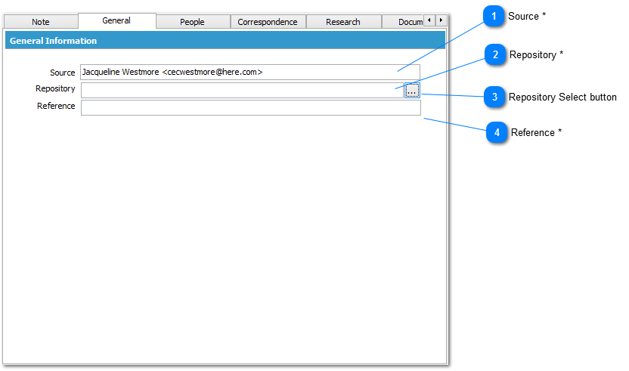The width and height of the screenshot is (629, 371).
Task: Place cursor in the Reference field
Action: tap(249, 108)
